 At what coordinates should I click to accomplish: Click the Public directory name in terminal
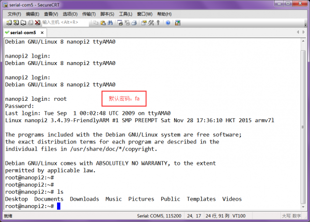click(171, 199)
